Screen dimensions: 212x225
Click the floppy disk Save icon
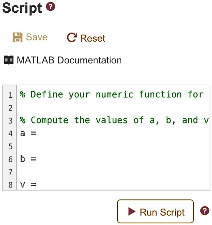click(17, 37)
